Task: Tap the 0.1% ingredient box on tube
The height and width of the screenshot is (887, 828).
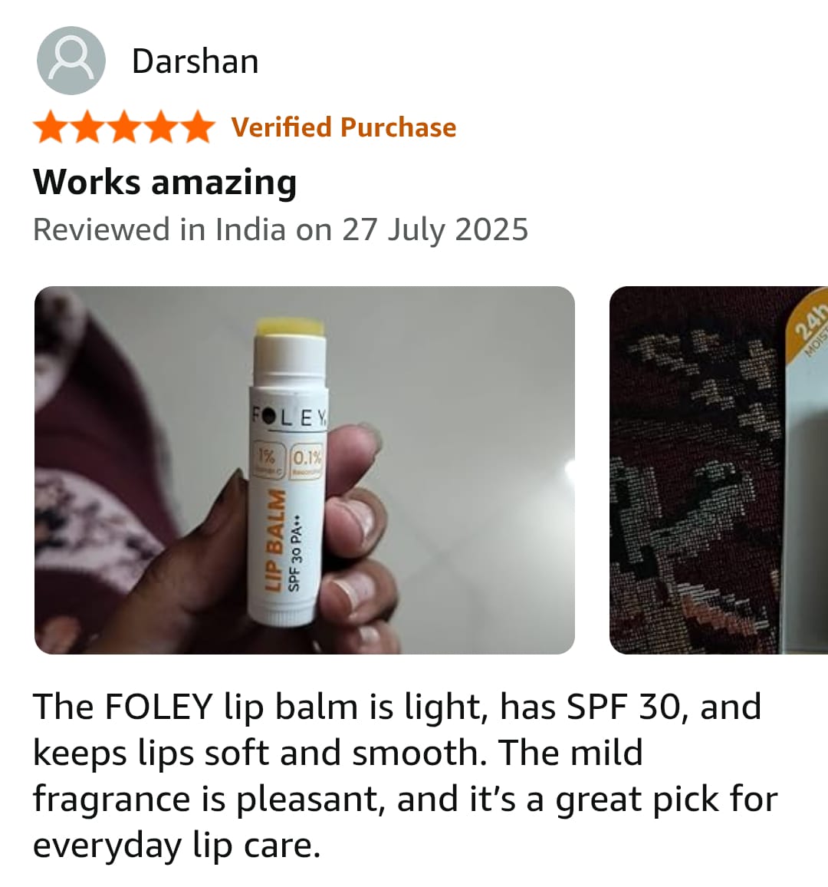Action: click(x=307, y=461)
